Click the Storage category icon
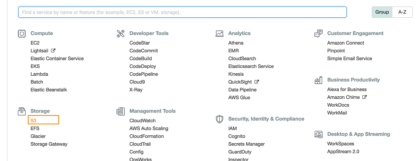The image size is (416, 161). (22, 111)
